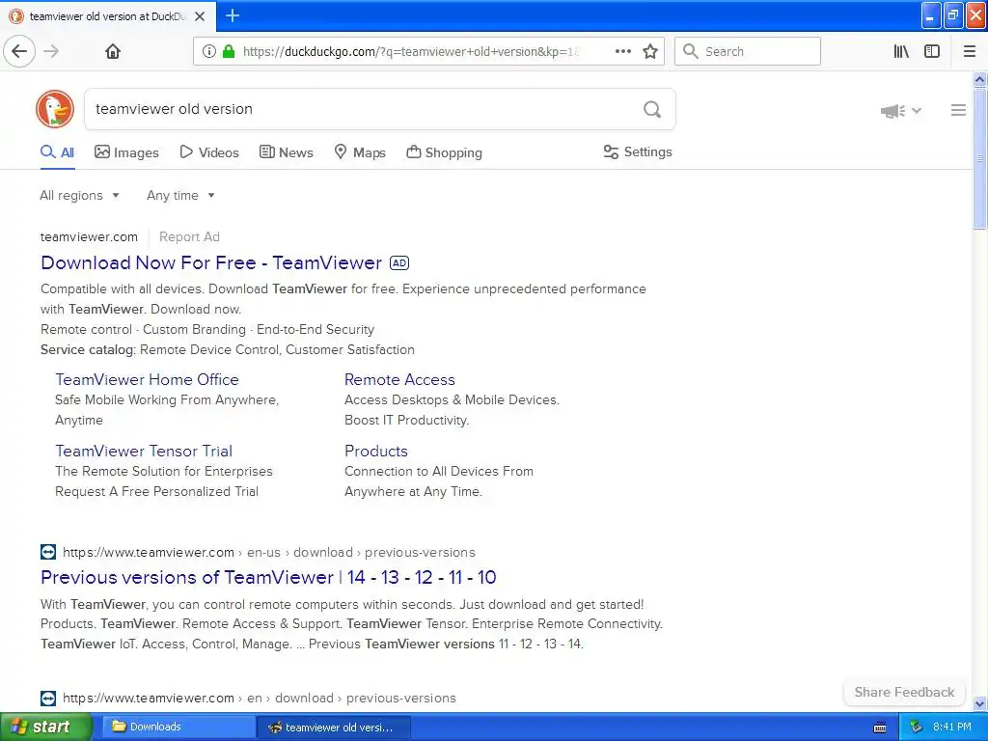The image size is (988, 741).
Task: Switch to News results tab
Action: (x=286, y=152)
